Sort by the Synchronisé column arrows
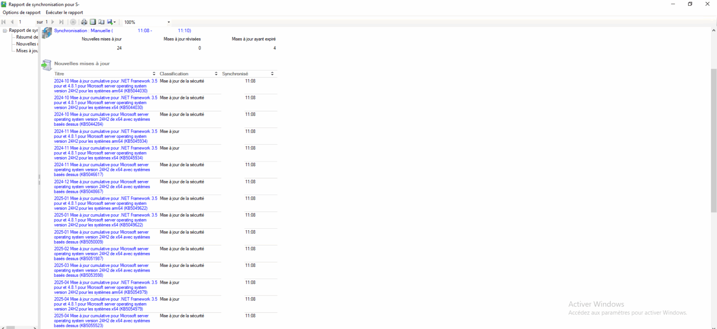Viewport: 717px width, 329px height. (272, 74)
